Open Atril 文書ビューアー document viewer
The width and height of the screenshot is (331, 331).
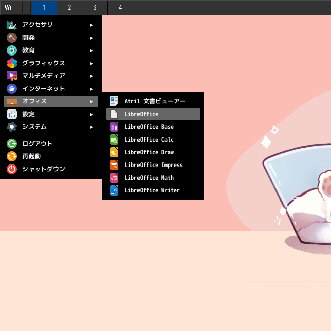(153, 101)
